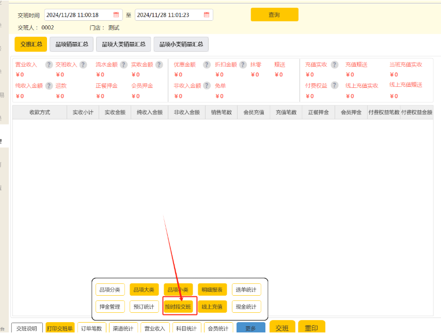Click the 查询 search button
441x334 pixels.
275,14
